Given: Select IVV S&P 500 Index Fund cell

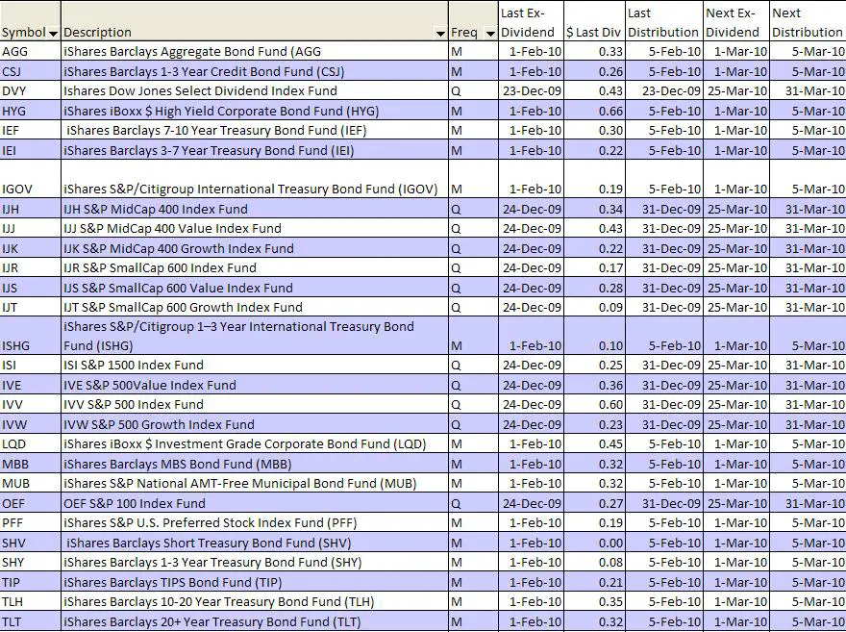Looking at the screenshot, I should click(x=255, y=404).
